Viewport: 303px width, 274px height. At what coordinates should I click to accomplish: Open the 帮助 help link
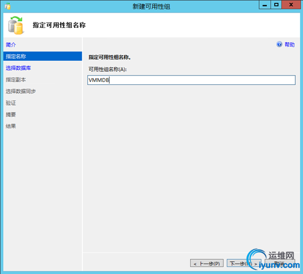[289, 44]
